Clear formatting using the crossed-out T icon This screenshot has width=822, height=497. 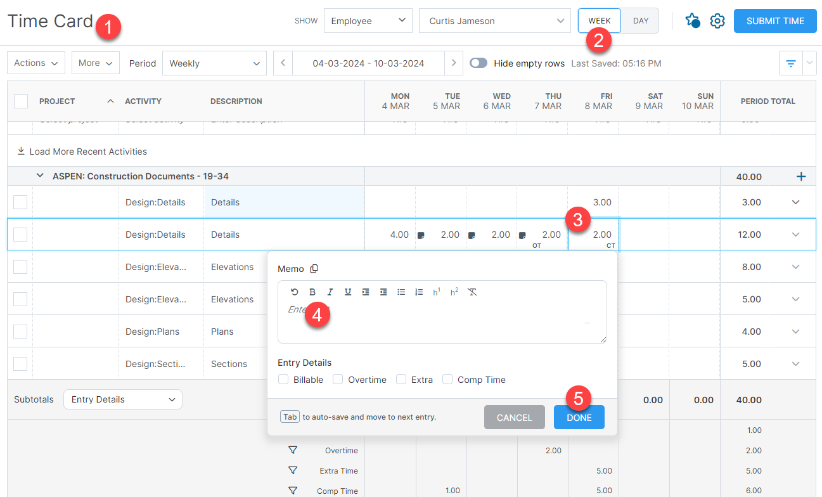point(472,292)
